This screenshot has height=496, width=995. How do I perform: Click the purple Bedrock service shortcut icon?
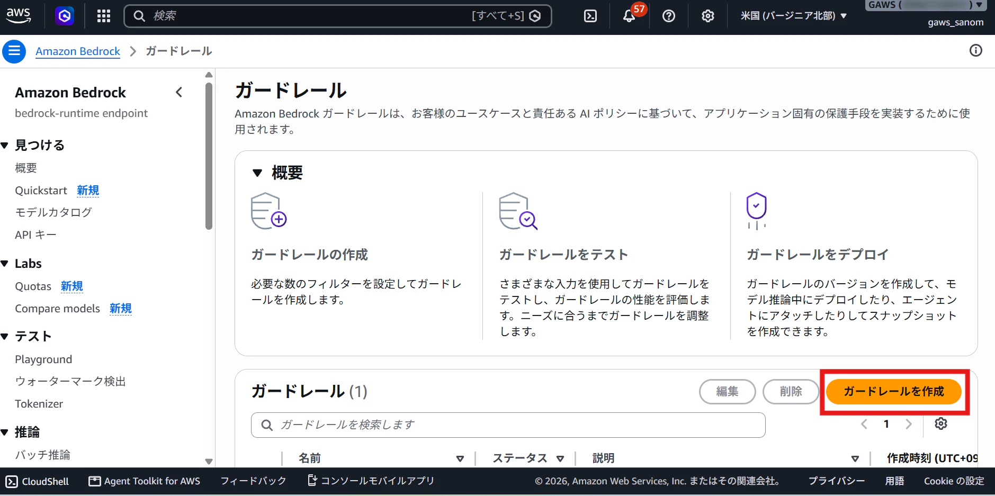tap(65, 16)
